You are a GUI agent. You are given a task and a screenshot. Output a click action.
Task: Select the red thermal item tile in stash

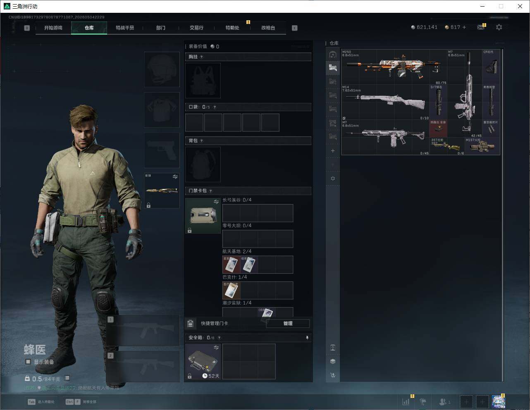click(x=438, y=129)
